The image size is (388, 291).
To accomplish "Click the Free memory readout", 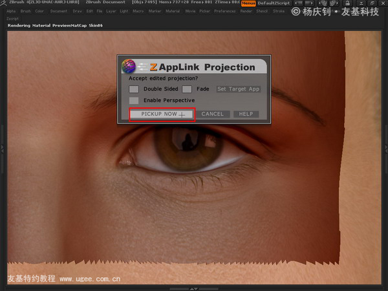I will (202, 2).
